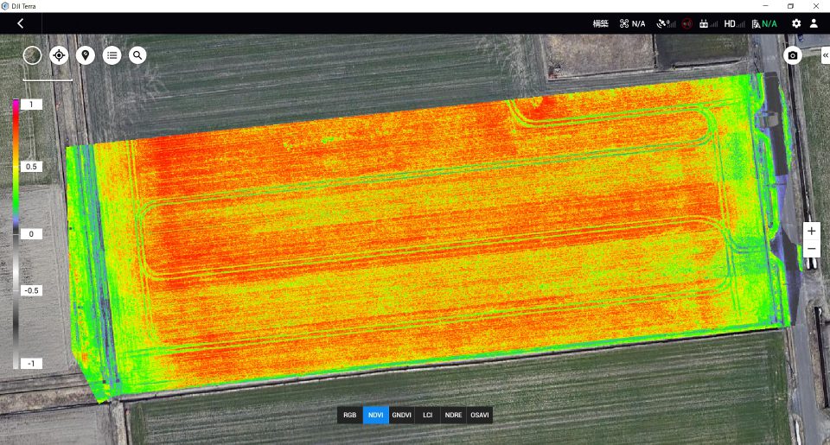The width and height of the screenshot is (830, 445).
Task: Select the NDVI index tab
Action: [x=376, y=416]
